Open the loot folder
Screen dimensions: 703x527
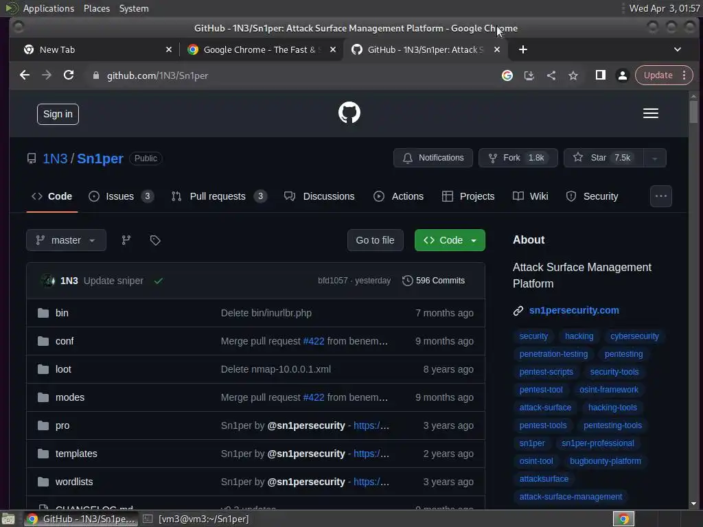(63, 369)
